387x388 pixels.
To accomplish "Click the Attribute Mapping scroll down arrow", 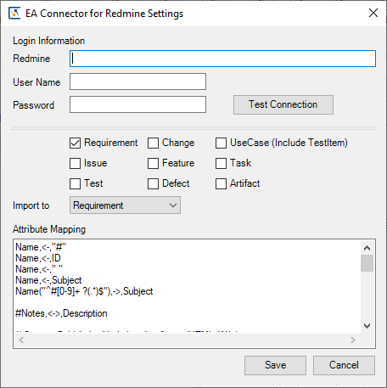I will (367, 326).
